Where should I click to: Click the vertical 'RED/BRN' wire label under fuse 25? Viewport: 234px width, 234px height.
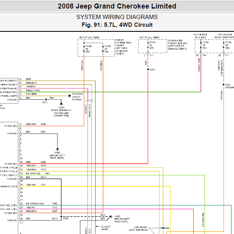[101, 66]
